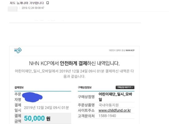Click the blue scribble covering the orderer name
Image resolution: width=169 pixels, height=124 pixels.
[32, 97]
